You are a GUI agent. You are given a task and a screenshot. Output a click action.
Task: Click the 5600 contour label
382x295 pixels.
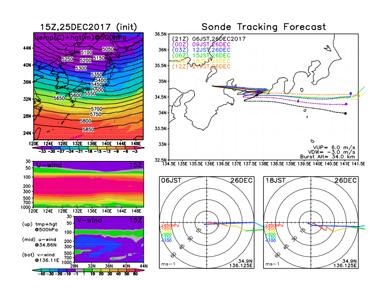coord(76,95)
